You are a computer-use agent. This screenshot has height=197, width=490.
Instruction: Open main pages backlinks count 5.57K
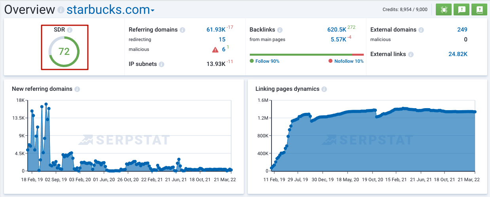[338, 39]
